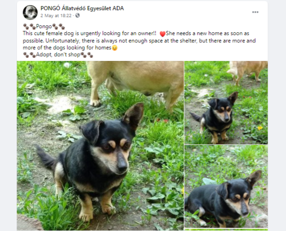The height and width of the screenshot is (231, 286).
Task: Open the large main dog photo
Action: [x=100, y=146]
